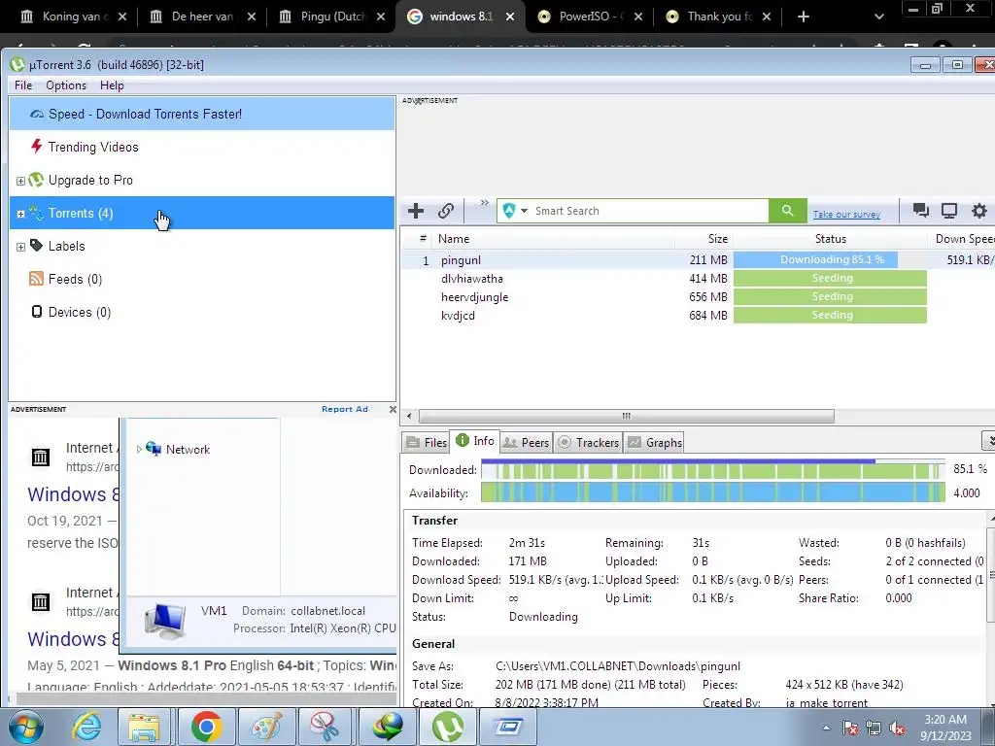
Task: Follow the Take our survey link
Action: coord(846,215)
